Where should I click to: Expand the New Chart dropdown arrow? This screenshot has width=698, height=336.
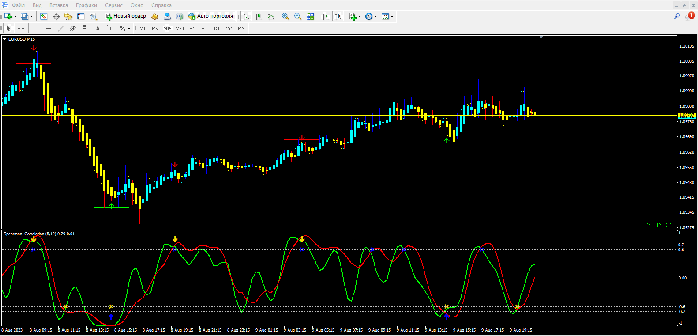[x=15, y=17]
